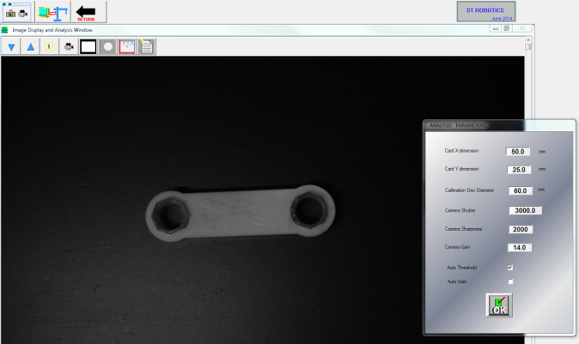This screenshot has height=344, width=579.
Task: Click the scrollbar up arrow of image window
Action: pyautogui.click(x=528, y=39)
